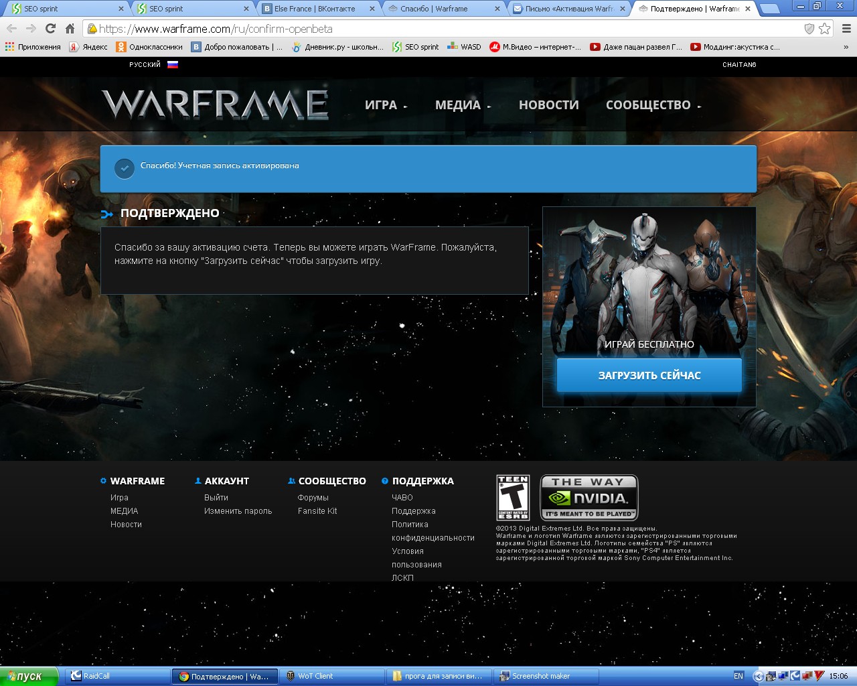Click the NVIDIA The Way It's Meant badge

[589, 498]
